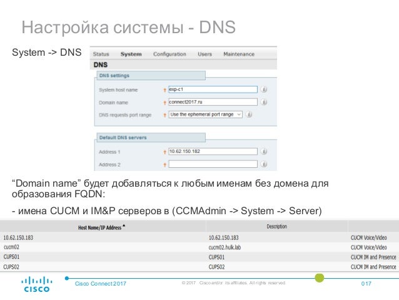The height and width of the screenshot is (300, 399).
Task: Click CUCM Voice/Video type in cucm02 row
Action: [x=369, y=247]
